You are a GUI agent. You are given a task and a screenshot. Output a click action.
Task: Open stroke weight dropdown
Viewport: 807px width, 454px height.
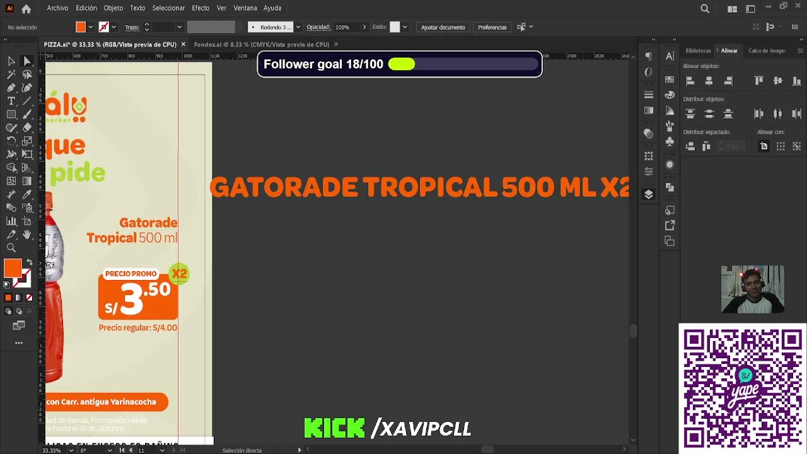pos(179,27)
